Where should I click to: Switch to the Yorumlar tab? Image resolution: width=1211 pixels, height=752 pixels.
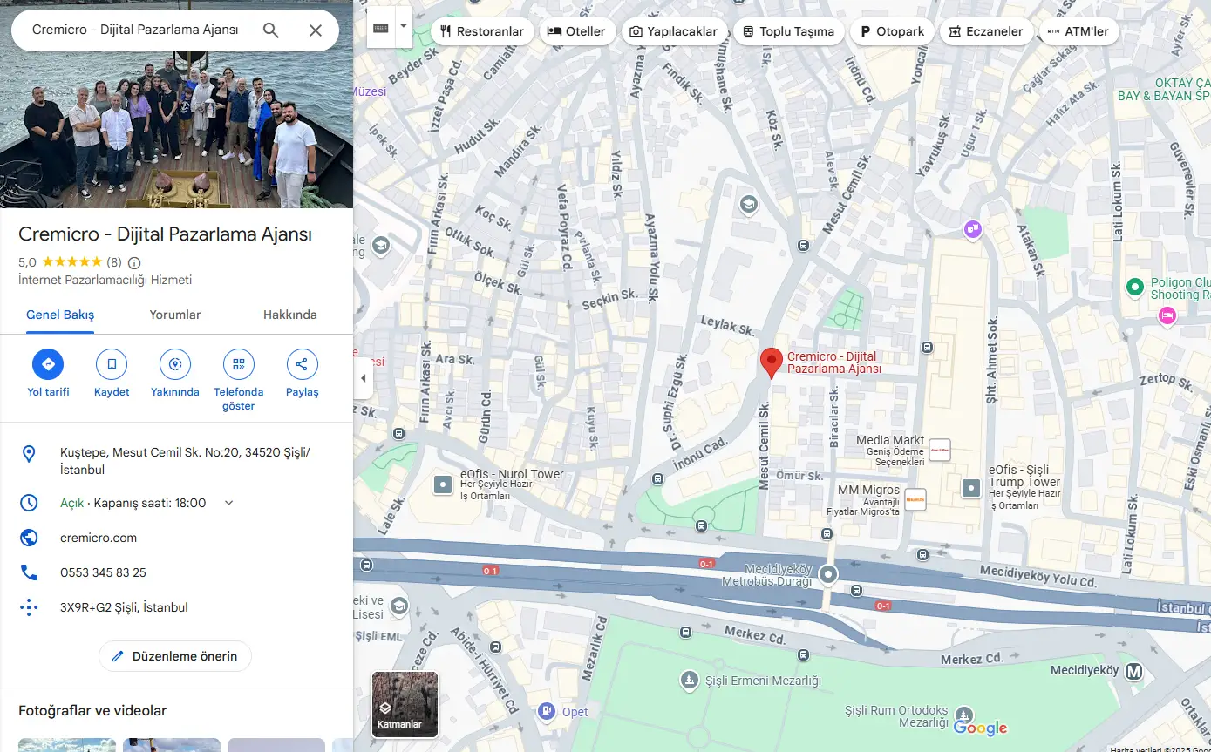pos(175,315)
